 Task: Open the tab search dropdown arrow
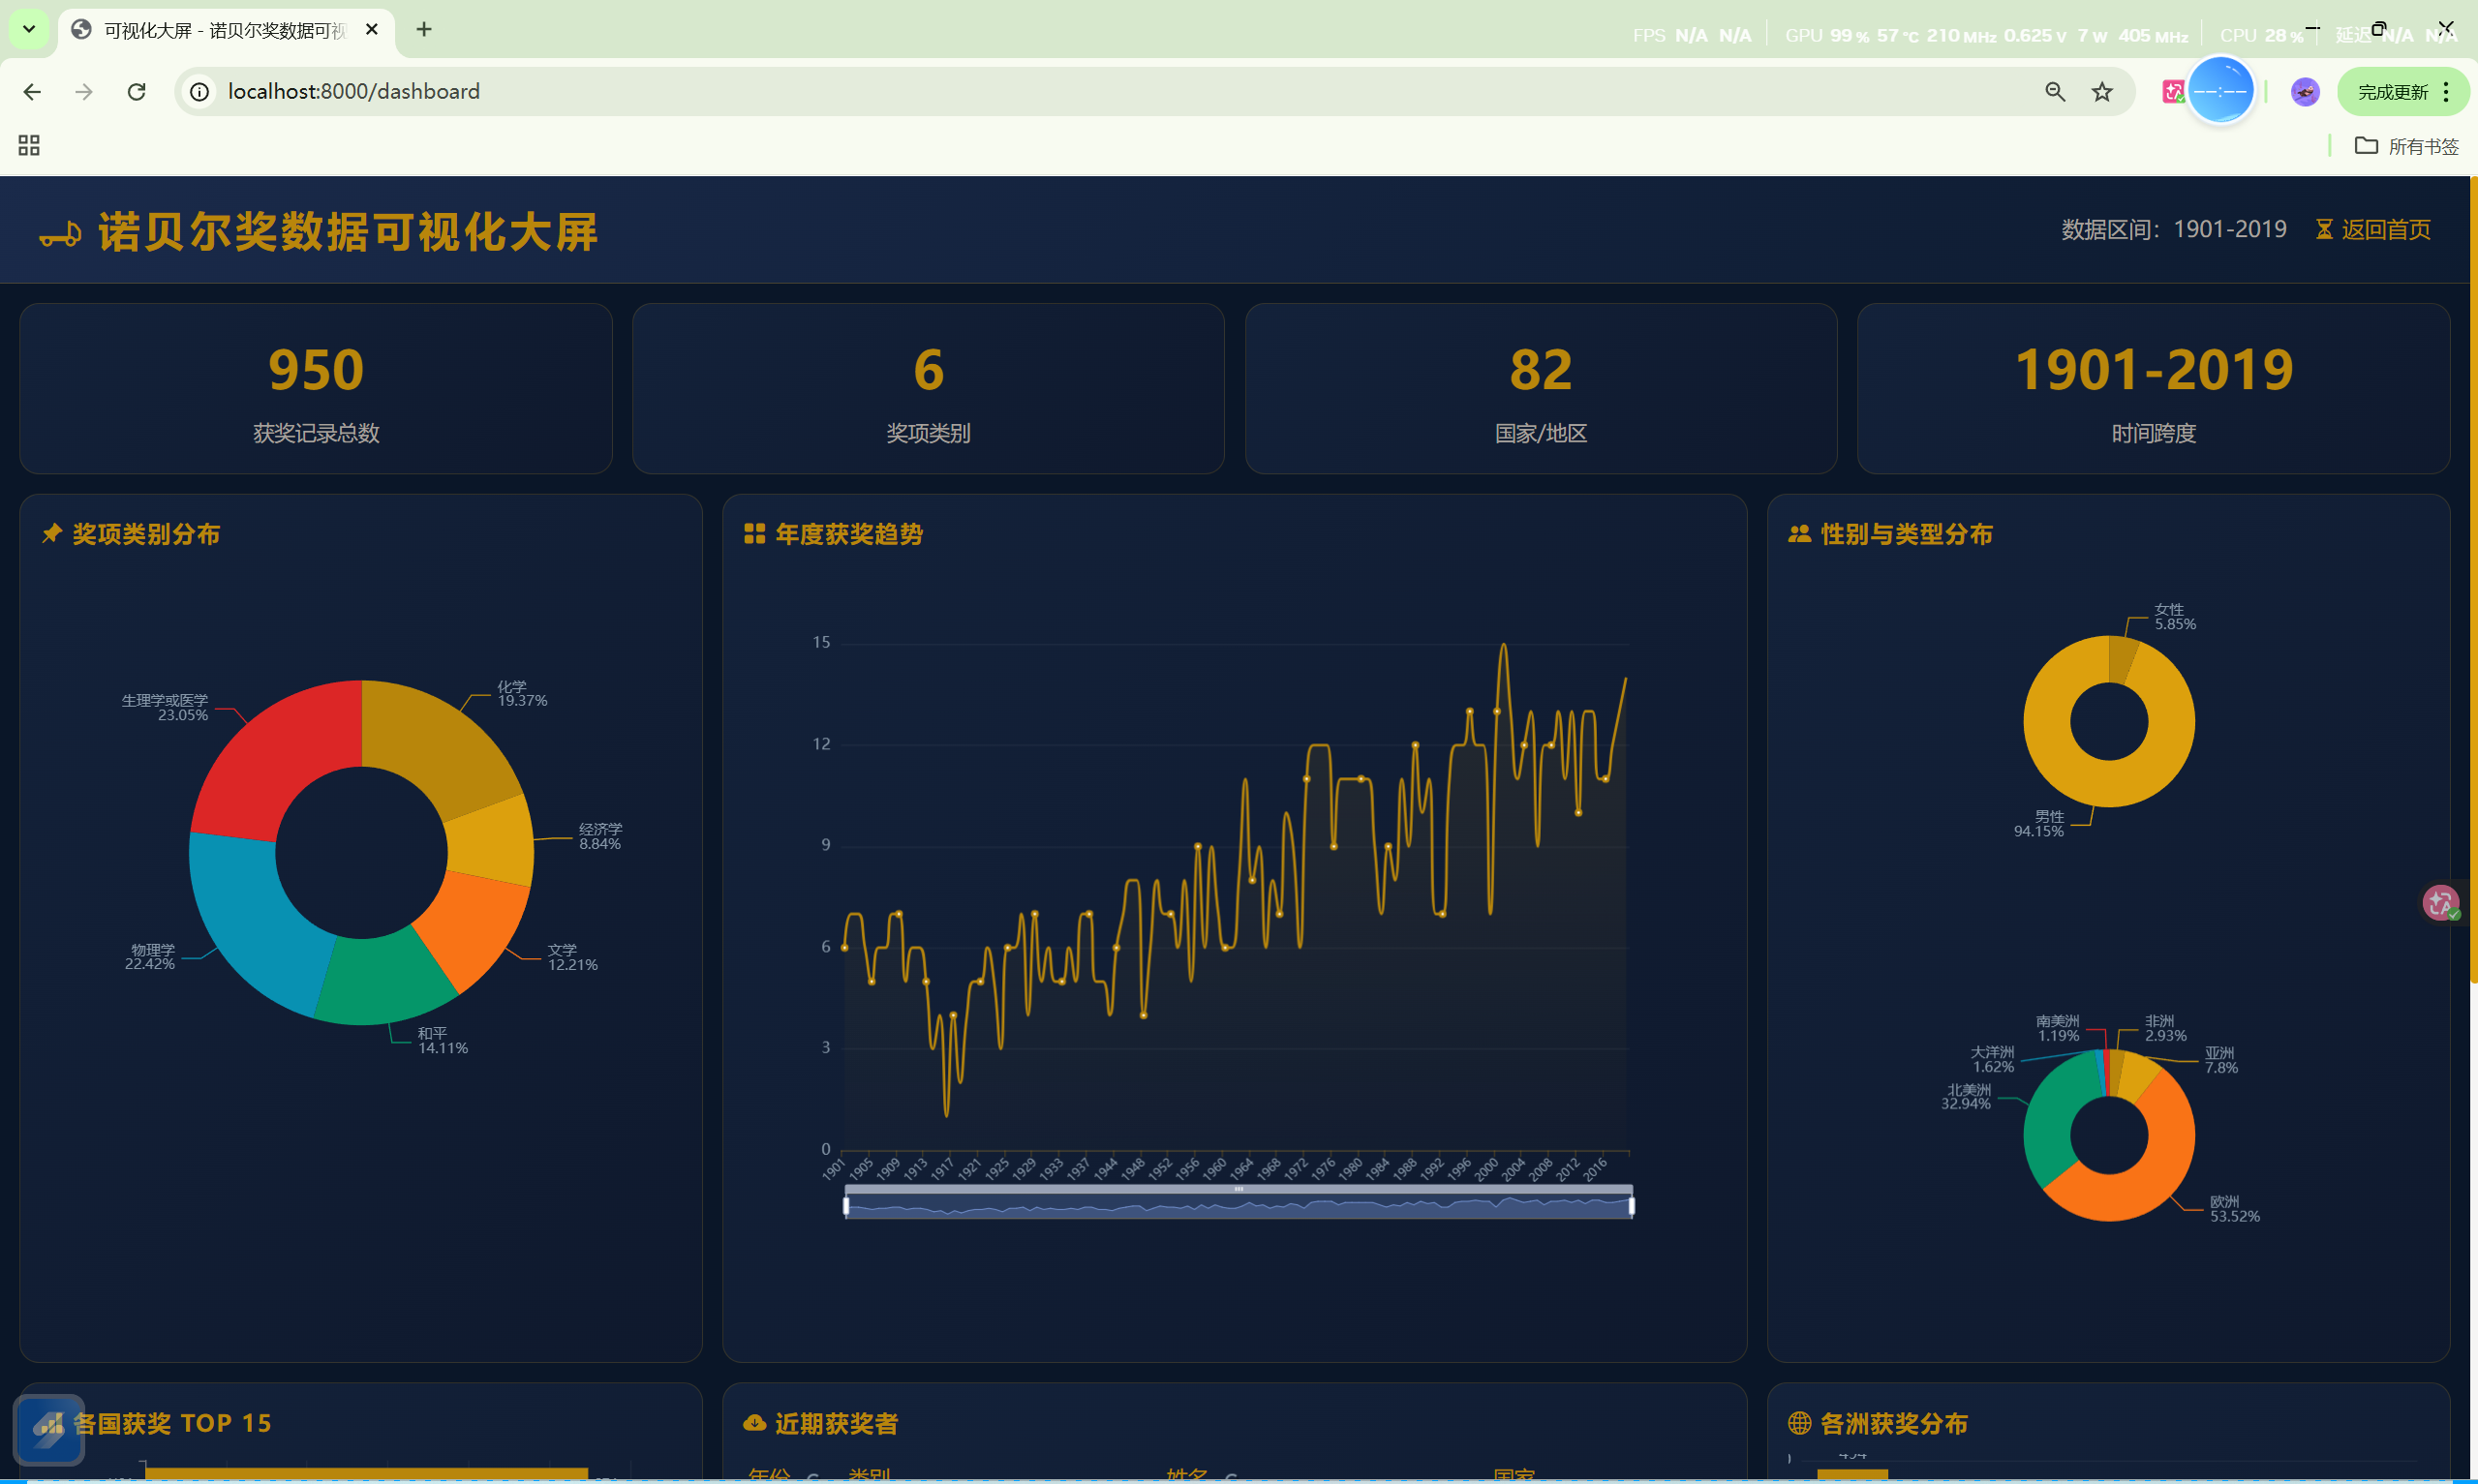[29, 29]
